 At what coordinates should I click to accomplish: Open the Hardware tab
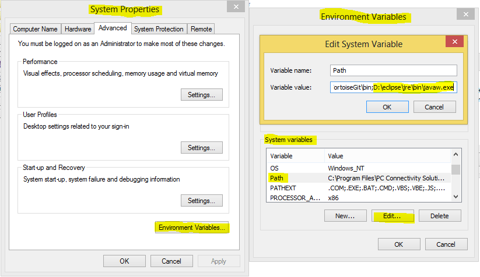pyautogui.click(x=78, y=29)
